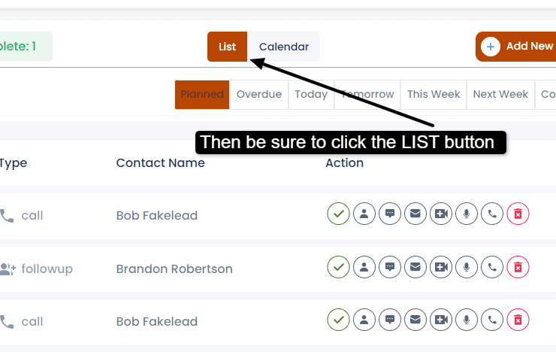Open Brandon Robertson contact name link

click(174, 269)
